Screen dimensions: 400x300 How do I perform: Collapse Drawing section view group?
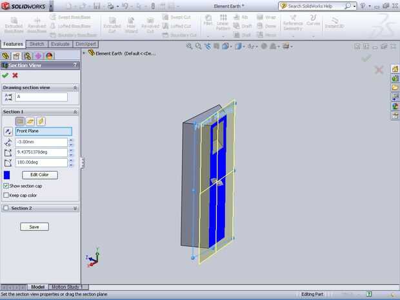point(75,88)
